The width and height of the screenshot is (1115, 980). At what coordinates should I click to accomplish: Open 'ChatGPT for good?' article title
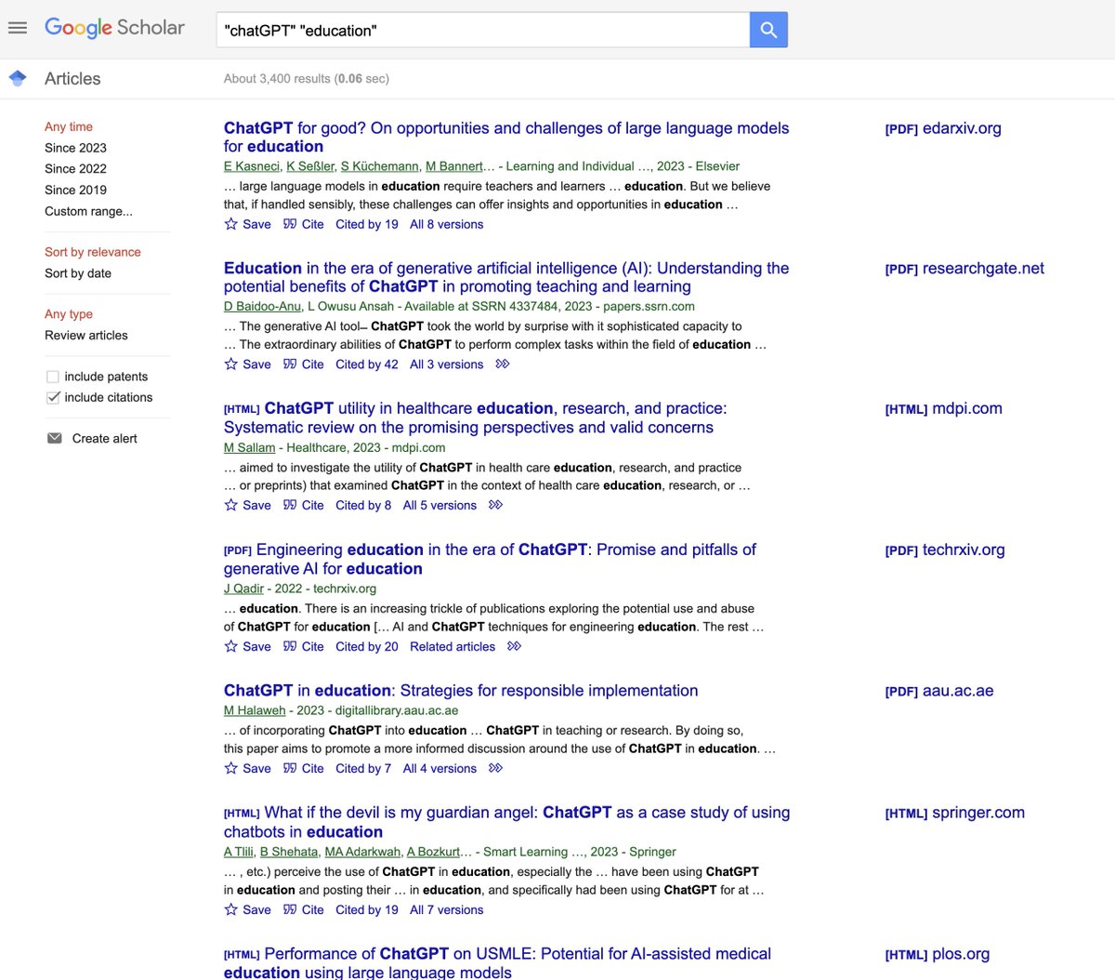pyautogui.click(x=506, y=137)
